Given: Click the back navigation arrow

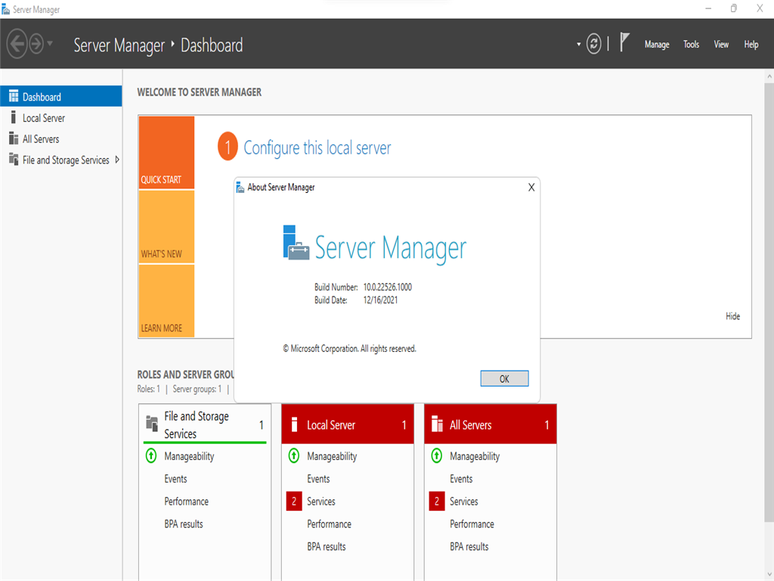Looking at the screenshot, I should click(x=16, y=43).
